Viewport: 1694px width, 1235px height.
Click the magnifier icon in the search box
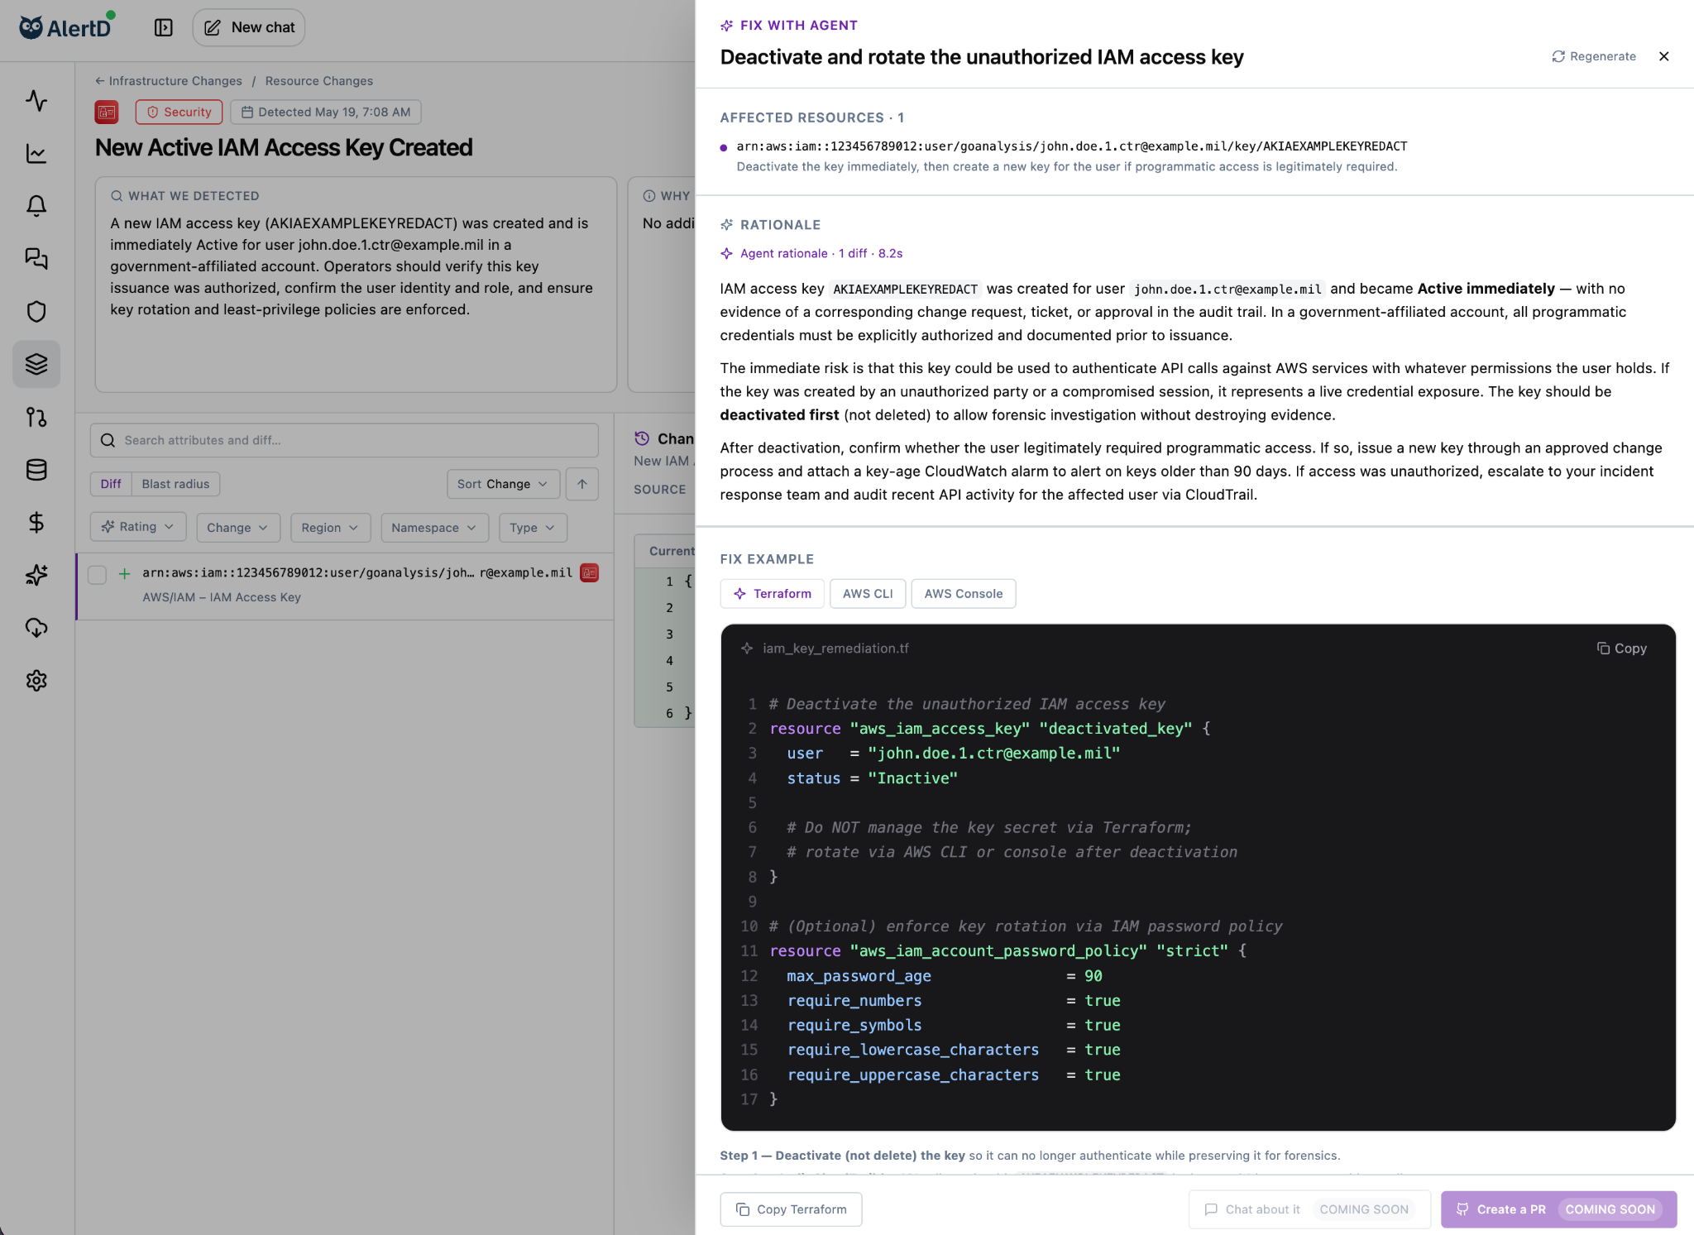point(108,440)
